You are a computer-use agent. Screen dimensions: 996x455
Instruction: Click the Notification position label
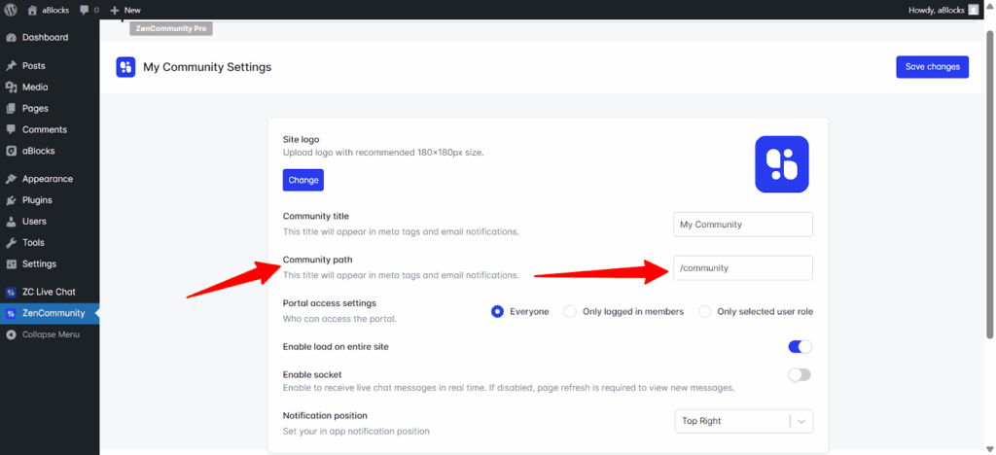coord(325,416)
